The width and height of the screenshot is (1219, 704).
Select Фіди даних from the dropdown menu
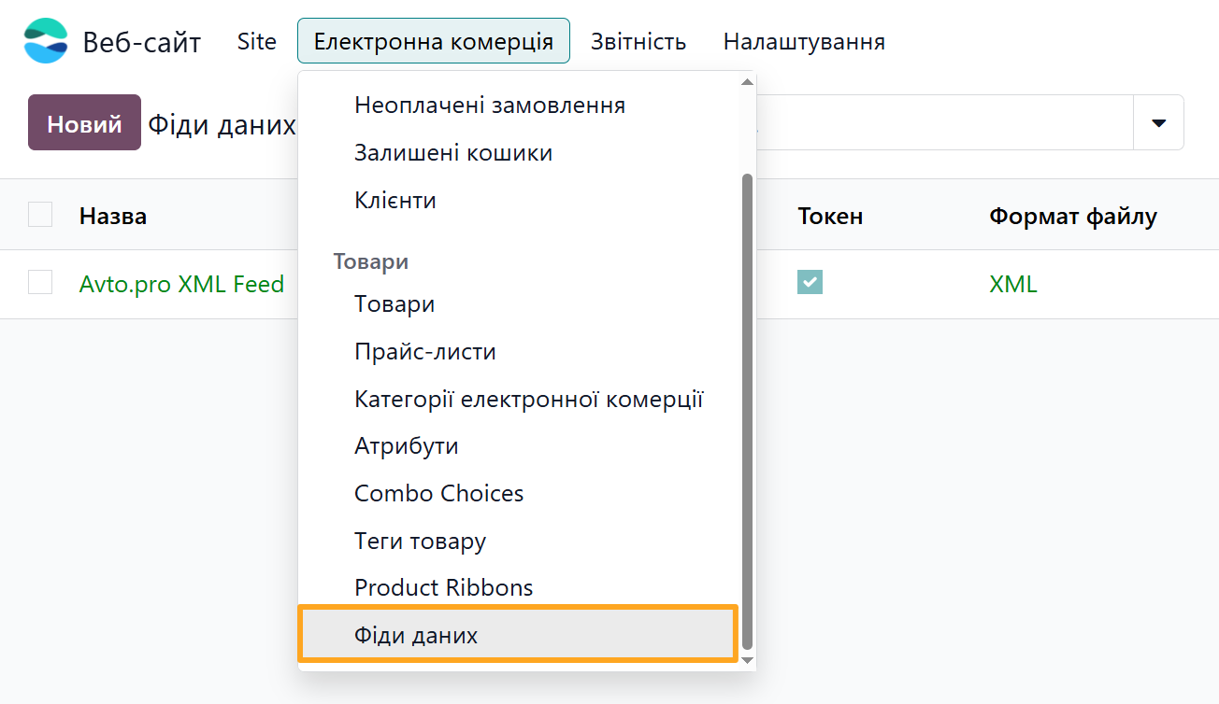tap(415, 634)
